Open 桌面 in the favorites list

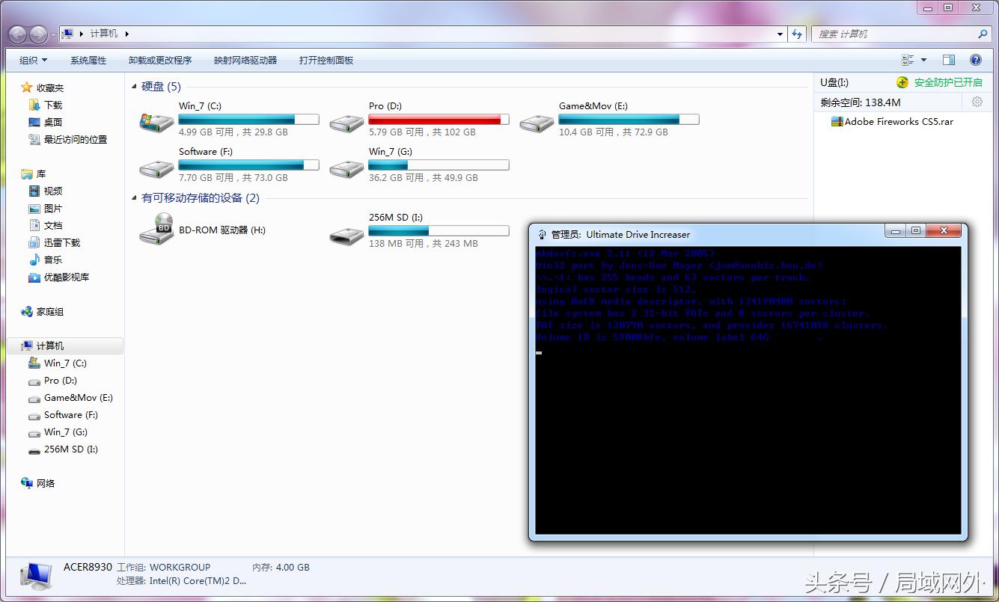(x=53, y=122)
